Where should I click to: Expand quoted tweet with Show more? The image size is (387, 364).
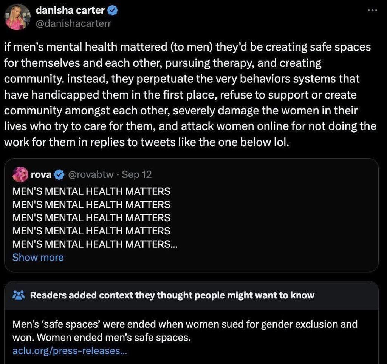click(38, 257)
